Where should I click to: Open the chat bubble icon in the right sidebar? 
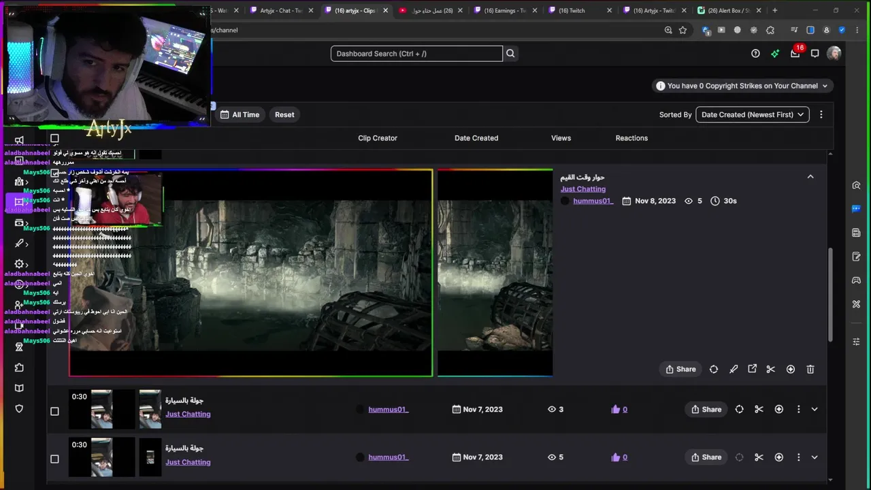(x=856, y=209)
